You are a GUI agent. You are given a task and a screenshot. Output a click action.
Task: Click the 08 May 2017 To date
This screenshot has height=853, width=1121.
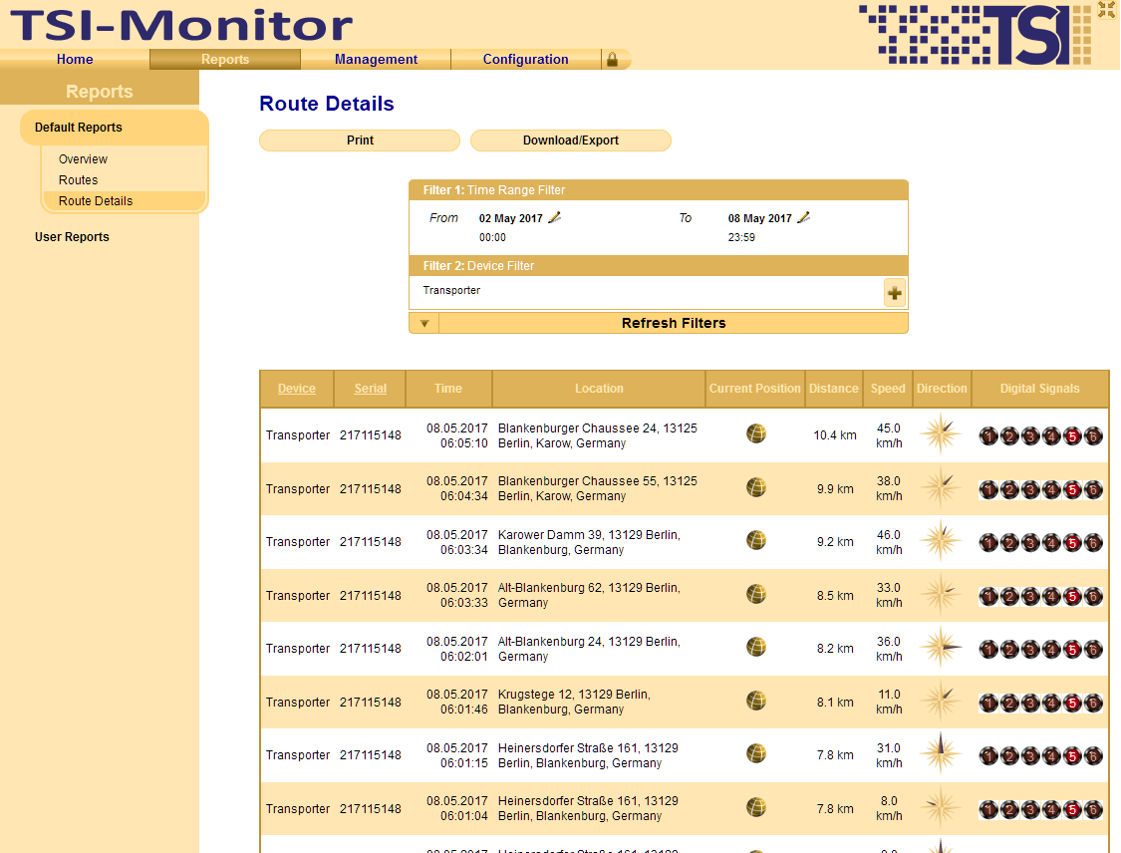pos(760,218)
